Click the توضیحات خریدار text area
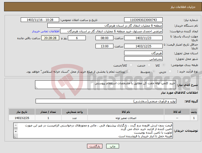 pyautogui.click(x=93, y=130)
